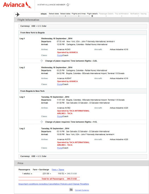This screenshot has height=194, width=149.
Task: Click 'Passengers' column header in price table
Action: click(x=24, y=170)
